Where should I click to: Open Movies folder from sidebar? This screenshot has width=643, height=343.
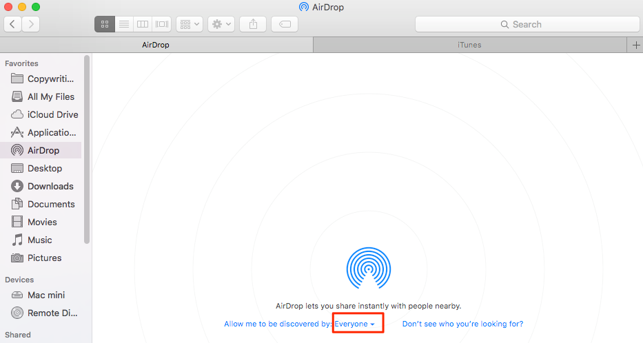(x=42, y=222)
